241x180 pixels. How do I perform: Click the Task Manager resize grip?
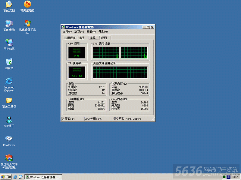(x=153, y=119)
